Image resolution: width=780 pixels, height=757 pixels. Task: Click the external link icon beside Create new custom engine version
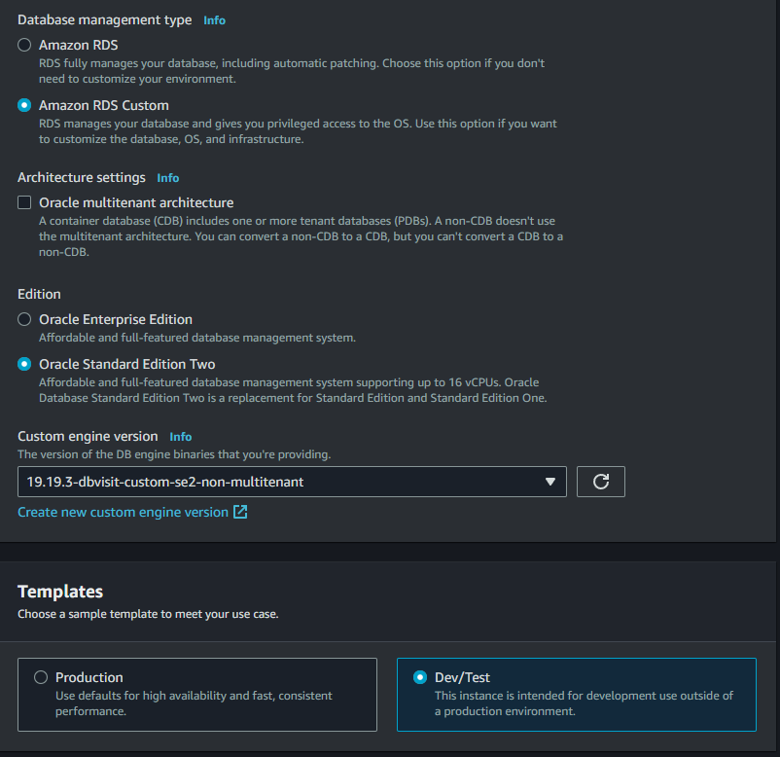tap(241, 512)
